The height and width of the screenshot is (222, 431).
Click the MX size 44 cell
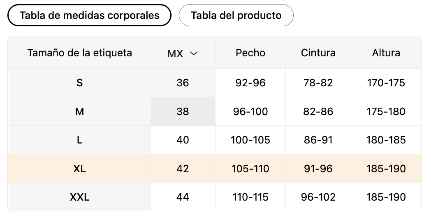point(183,197)
